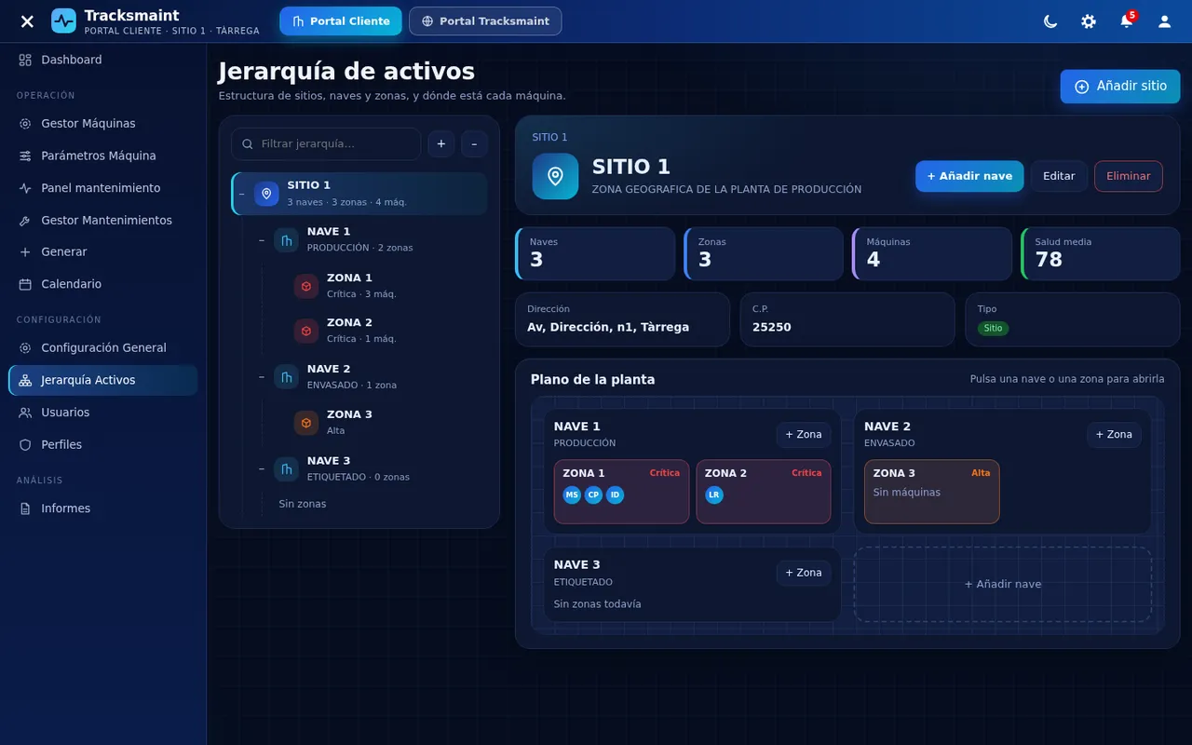
Task: Click the Tracksmaint pulse logo icon
Action: (63, 20)
